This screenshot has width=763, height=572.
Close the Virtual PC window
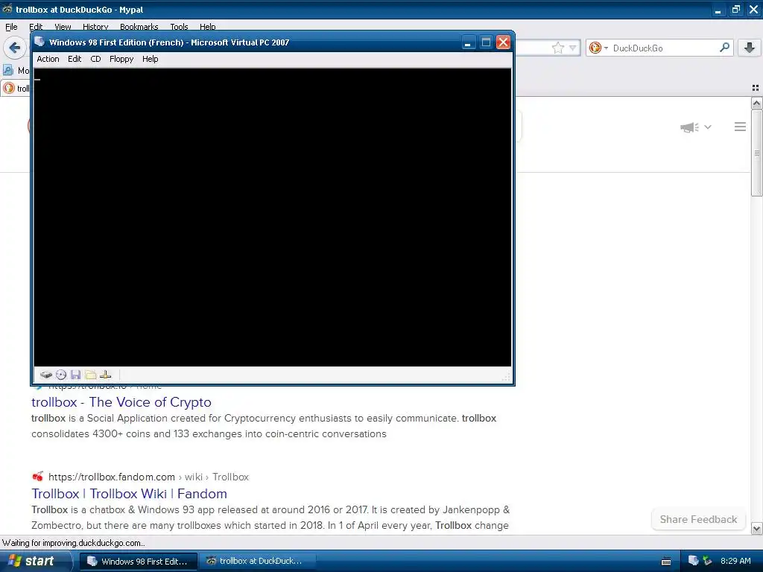(503, 42)
